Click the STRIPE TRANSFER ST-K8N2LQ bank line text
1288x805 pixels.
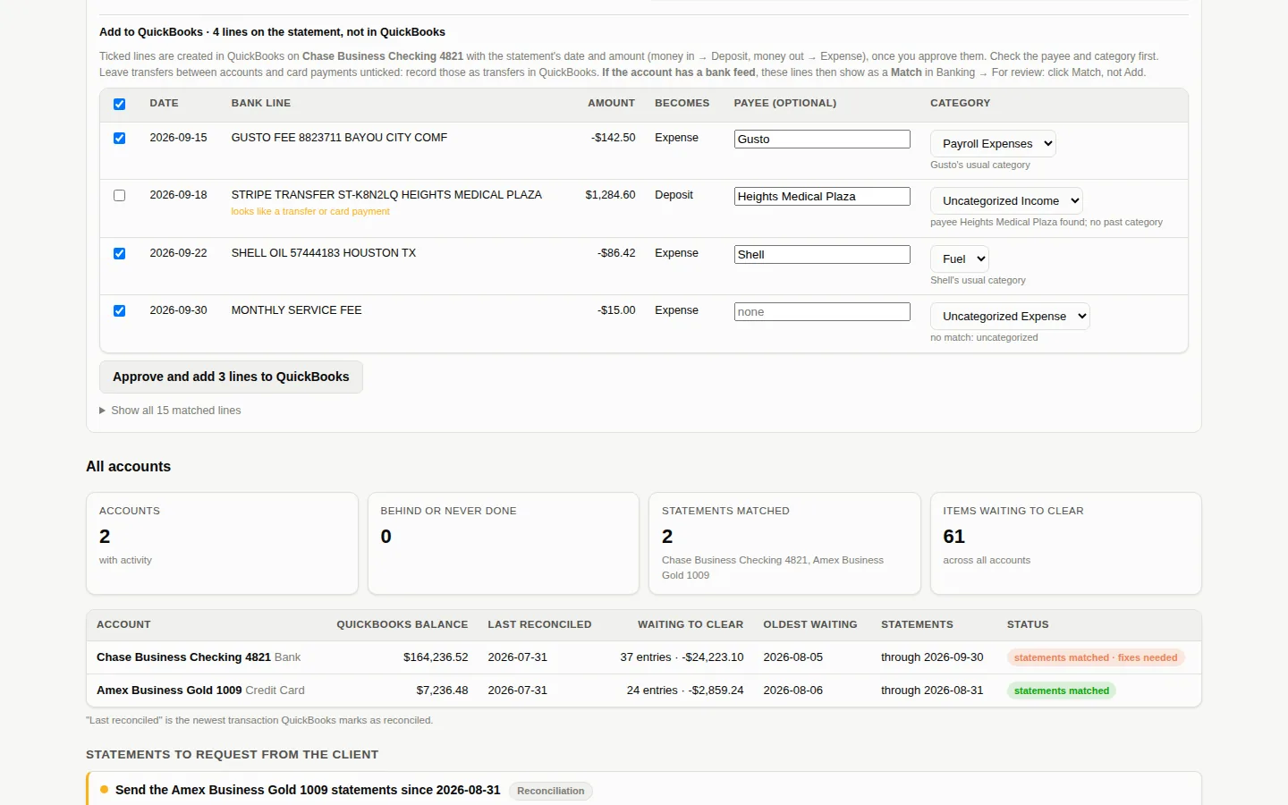coord(386,195)
